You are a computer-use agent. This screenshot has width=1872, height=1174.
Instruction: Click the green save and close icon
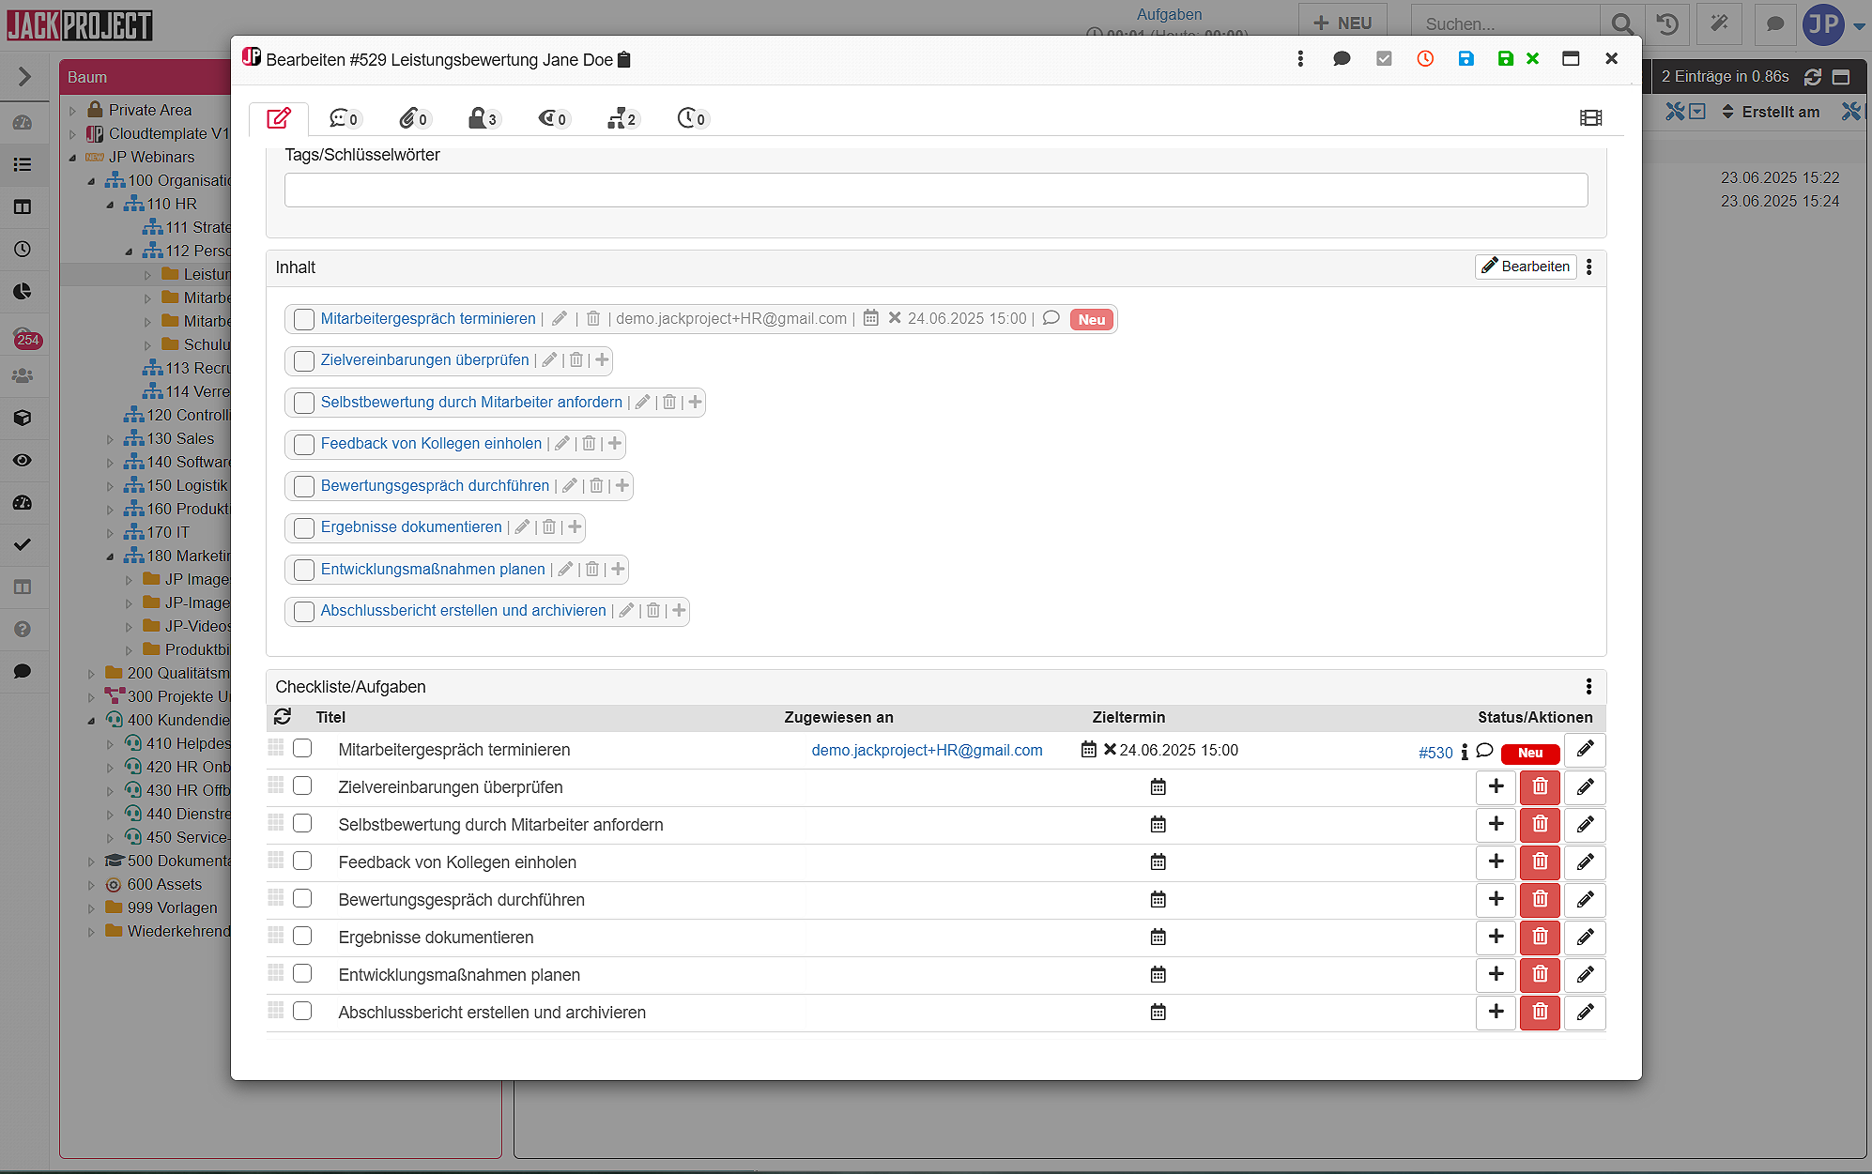coord(1518,59)
